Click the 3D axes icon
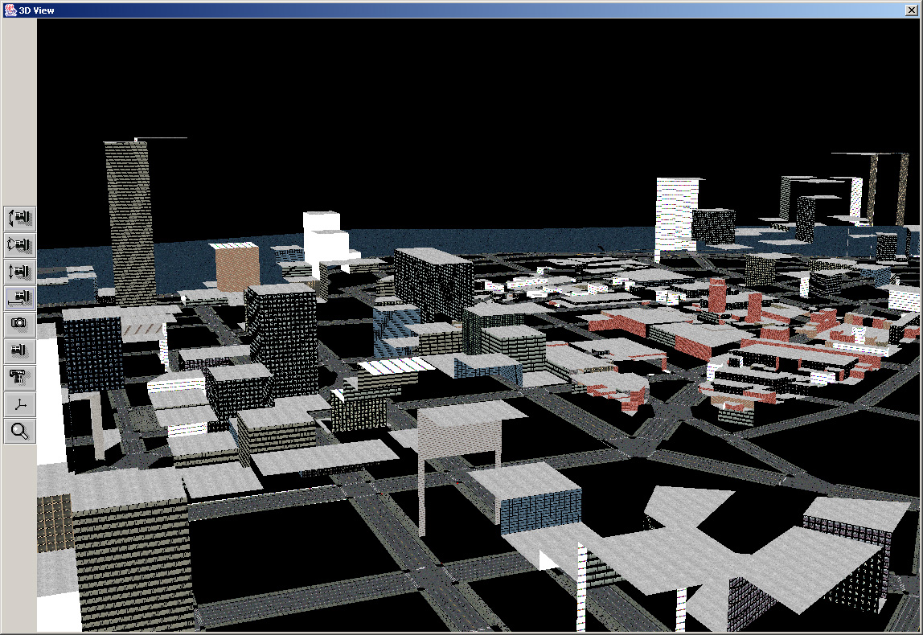 (19, 404)
